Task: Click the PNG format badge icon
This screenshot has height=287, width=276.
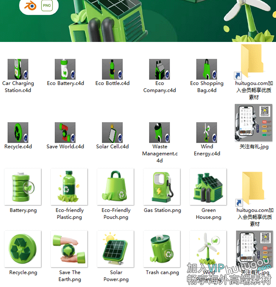Action: [47, 6]
